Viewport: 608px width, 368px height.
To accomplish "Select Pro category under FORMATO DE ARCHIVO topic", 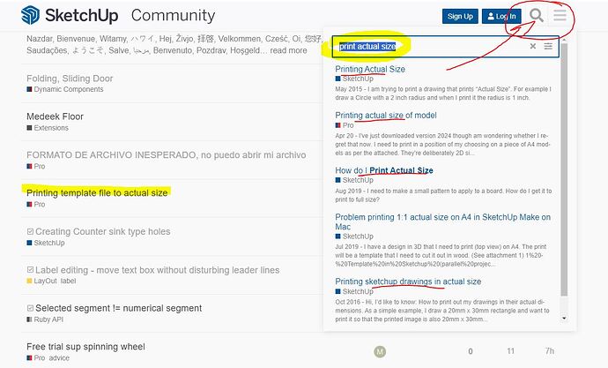I will pyautogui.click(x=36, y=166).
